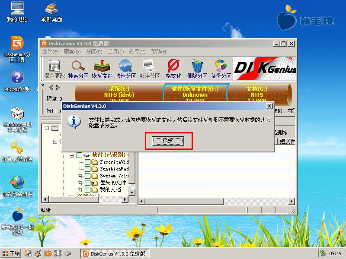The image size is (346, 259).
Task: Click the screenshot-frame quick launch icon
Action: click(58, 253)
